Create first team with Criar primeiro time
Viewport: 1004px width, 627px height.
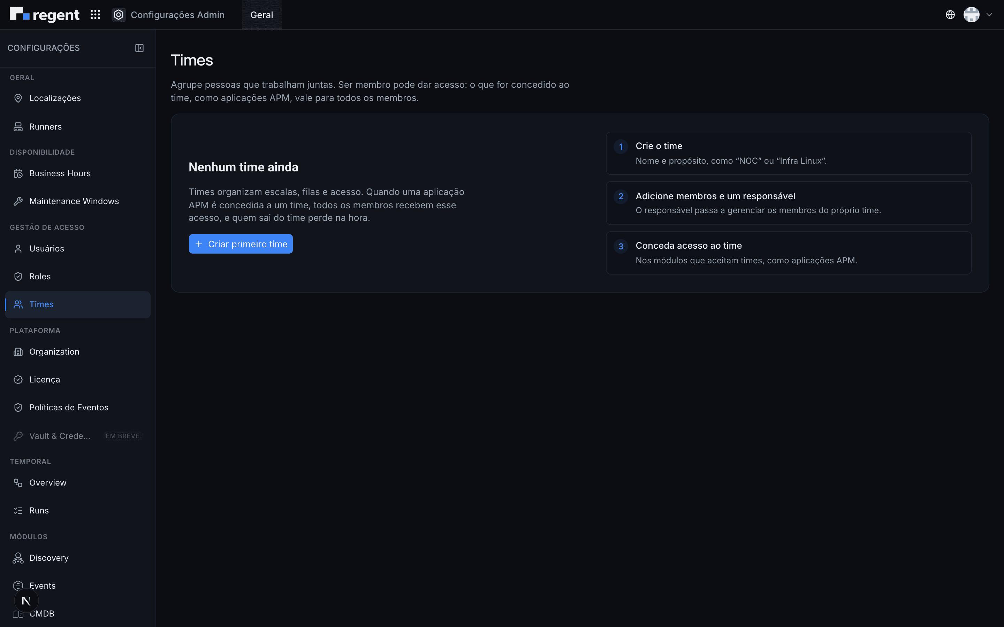(241, 244)
